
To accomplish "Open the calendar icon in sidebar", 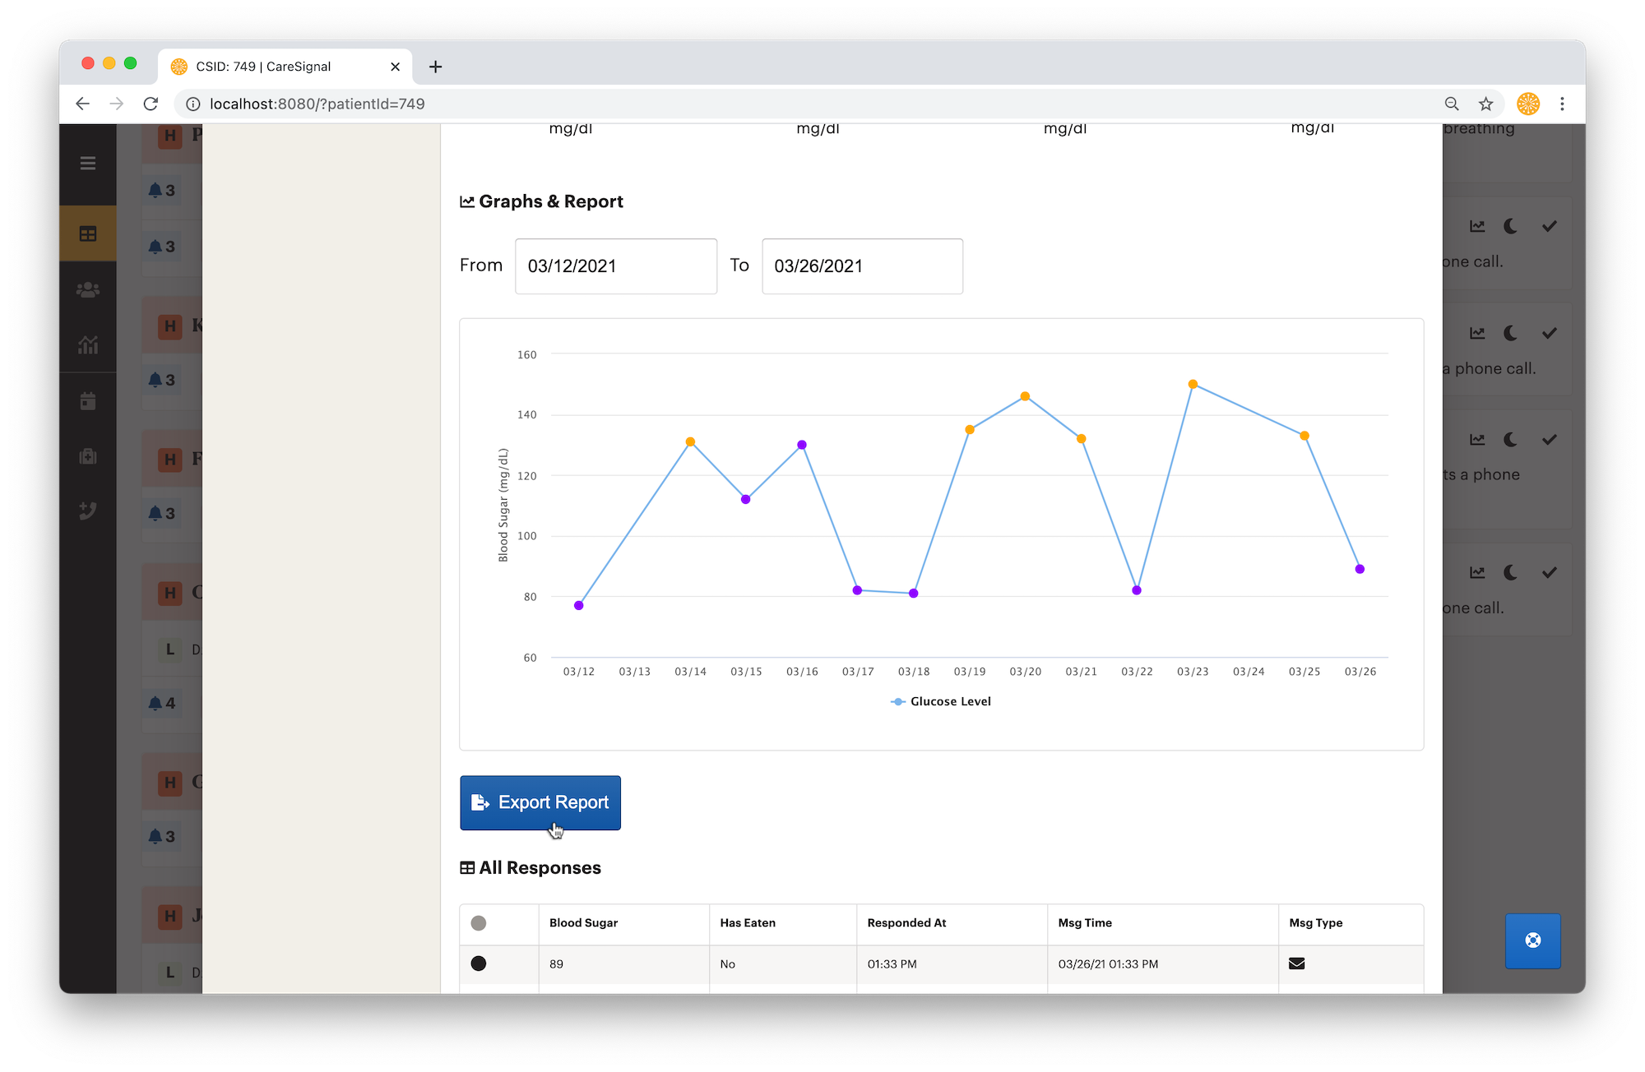I will click(x=88, y=401).
